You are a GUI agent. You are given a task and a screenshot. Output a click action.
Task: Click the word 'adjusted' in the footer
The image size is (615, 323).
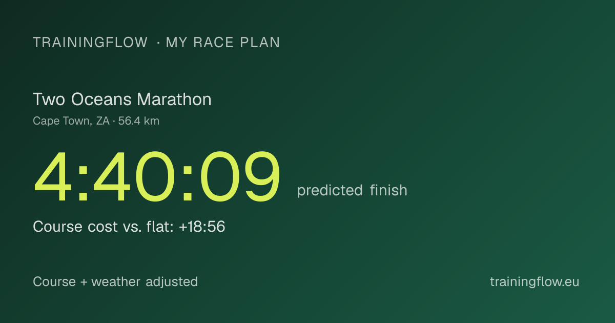(x=172, y=282)
